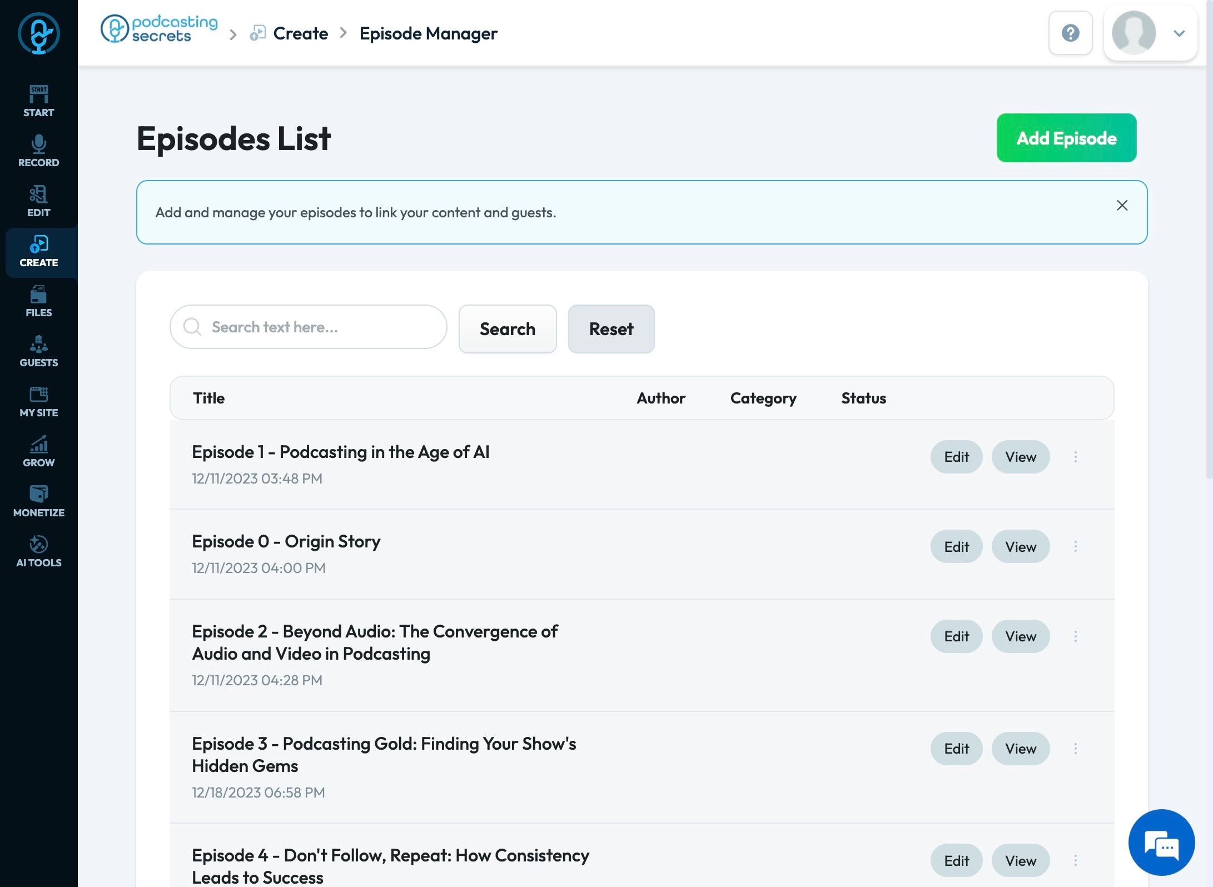The image size is (1213, 887).
Task: Click the Add Episode button
Action: click(x=1066, y=138)
